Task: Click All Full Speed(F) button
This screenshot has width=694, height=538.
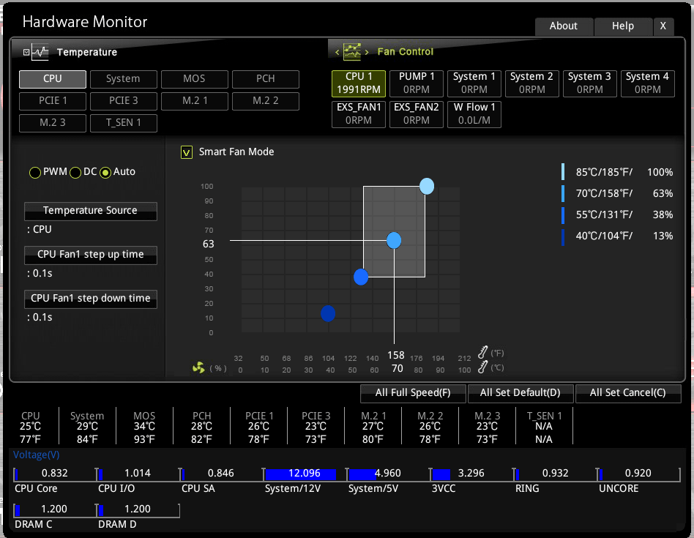Action: tap(413, 393)
